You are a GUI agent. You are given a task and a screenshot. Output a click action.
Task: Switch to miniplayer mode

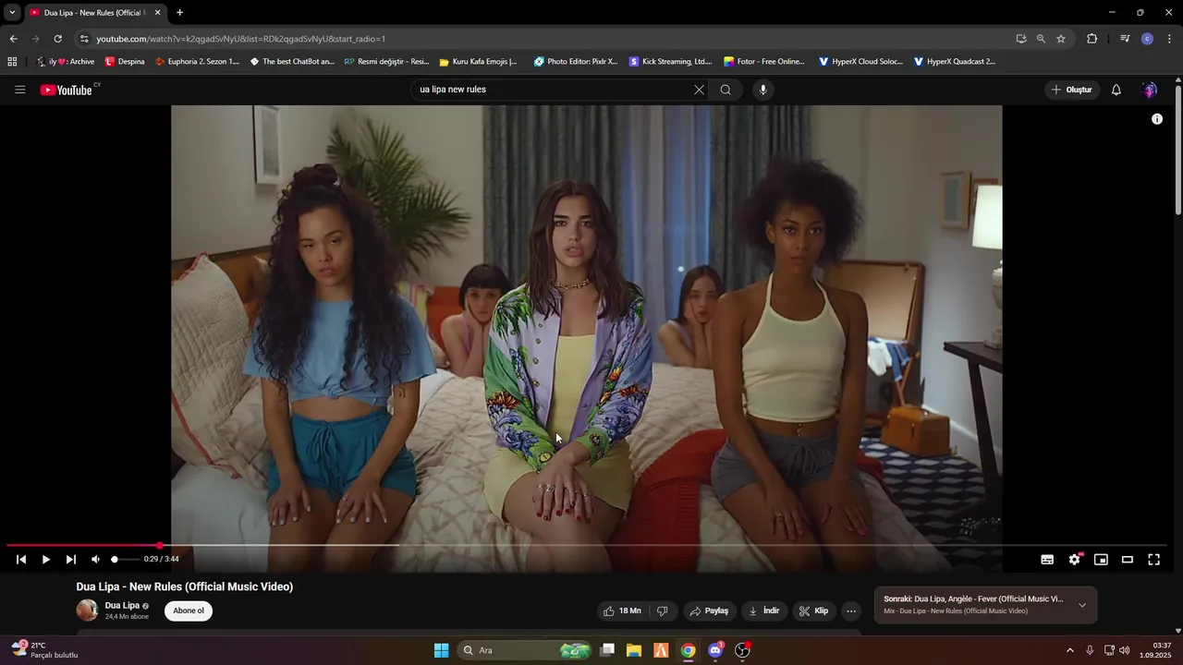click(x=1101, y=559)
